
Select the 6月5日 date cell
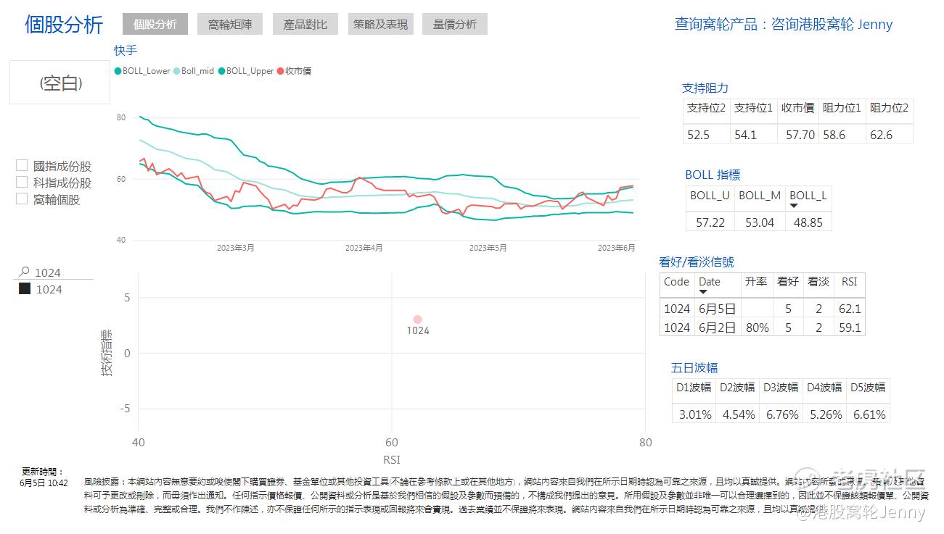[718, 309]
